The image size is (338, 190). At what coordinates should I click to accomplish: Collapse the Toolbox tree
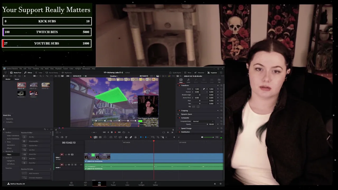click(4, 132)
